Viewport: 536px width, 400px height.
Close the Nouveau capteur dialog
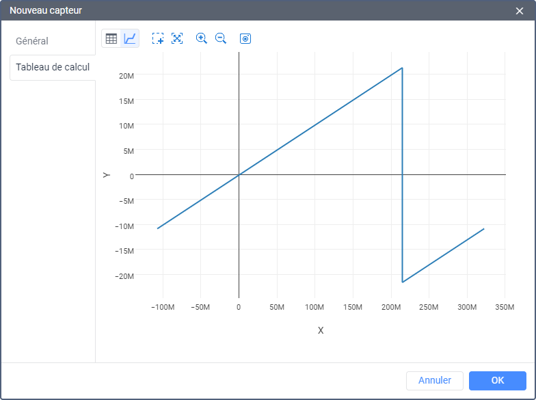click(x=520, y=11)
